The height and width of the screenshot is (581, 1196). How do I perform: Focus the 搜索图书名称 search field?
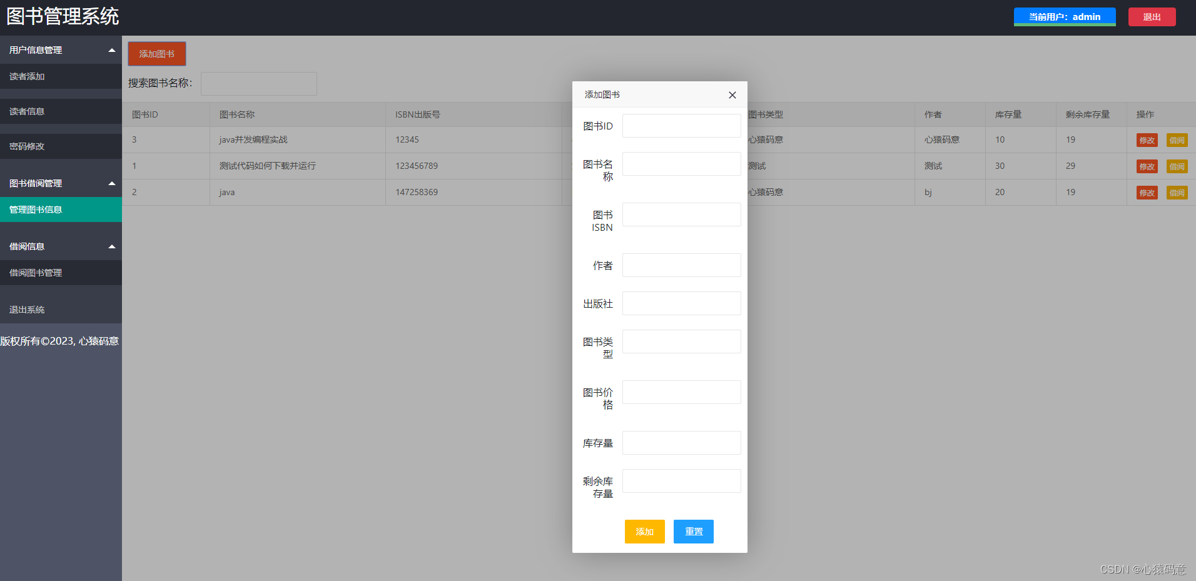pos(259,84)
